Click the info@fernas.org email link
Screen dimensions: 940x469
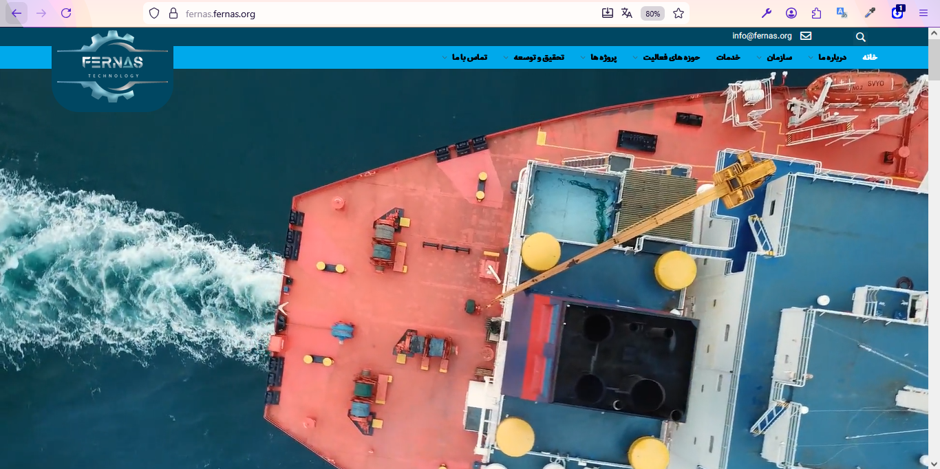click(762, 36)
